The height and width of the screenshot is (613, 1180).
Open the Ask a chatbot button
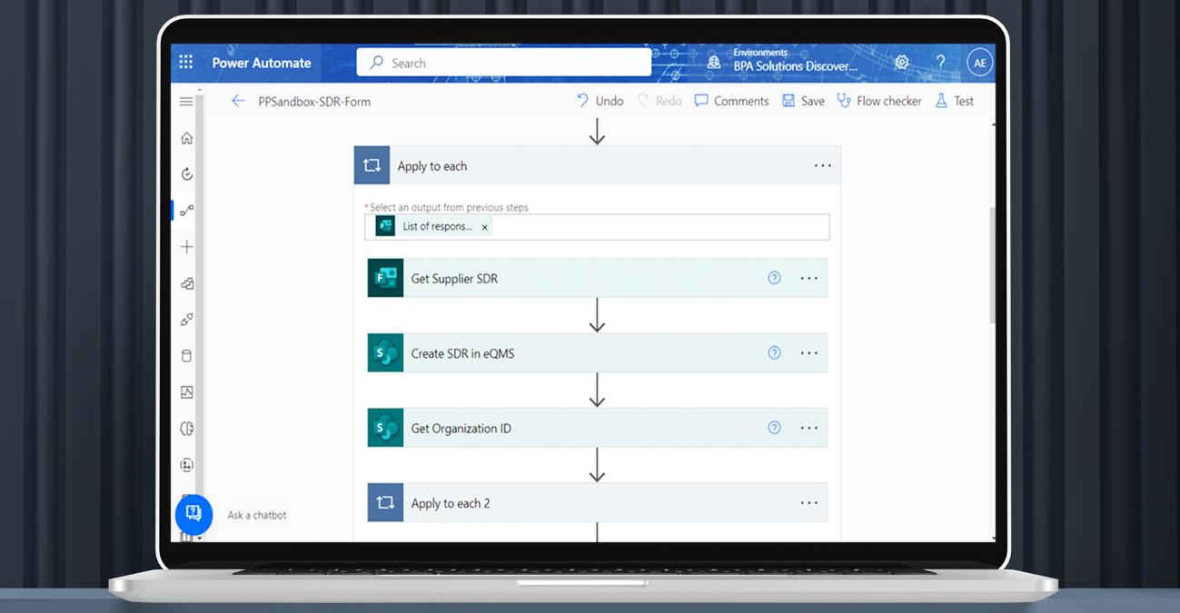[193, 514]
